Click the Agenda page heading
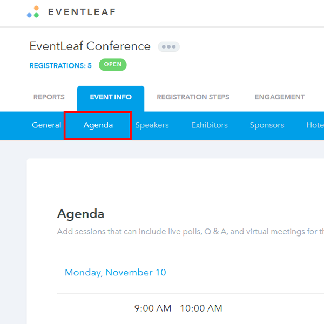 pyautogui.click(x=81, y=214)
